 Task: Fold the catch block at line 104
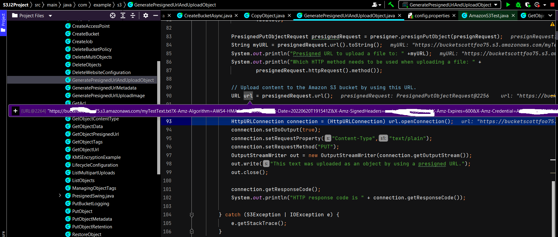(191, 215)
